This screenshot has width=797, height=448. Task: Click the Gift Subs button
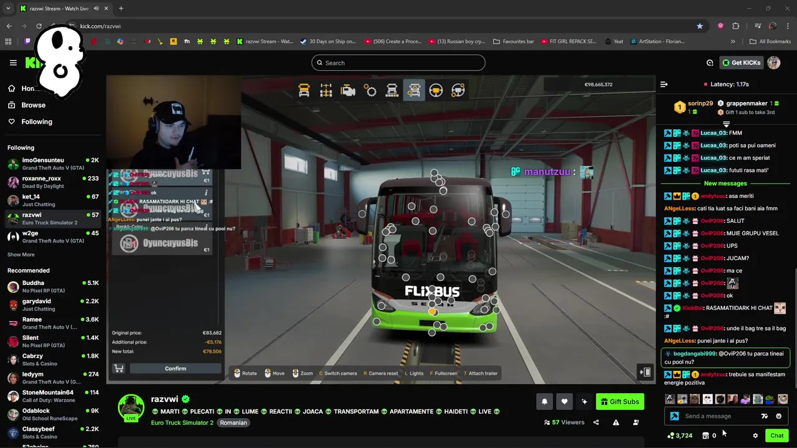pyautogui.click(x=620, y=402)
